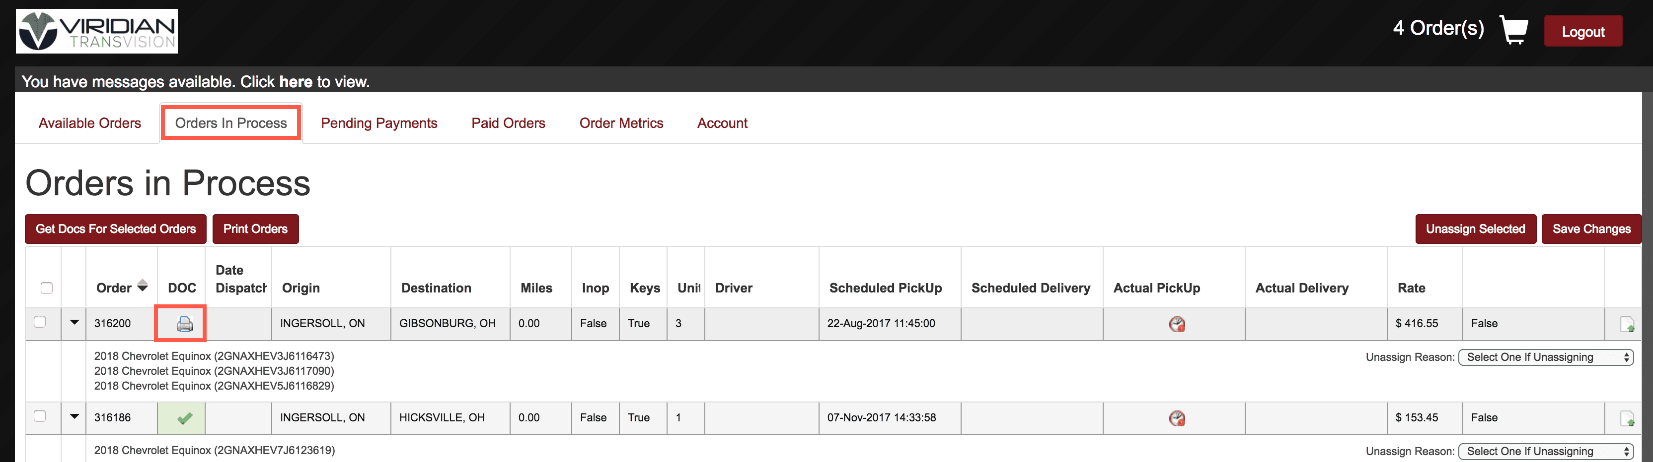Screen dimensions: 1653x462
Task: Click the 'here' link to view messages
Action: (295, 82)
